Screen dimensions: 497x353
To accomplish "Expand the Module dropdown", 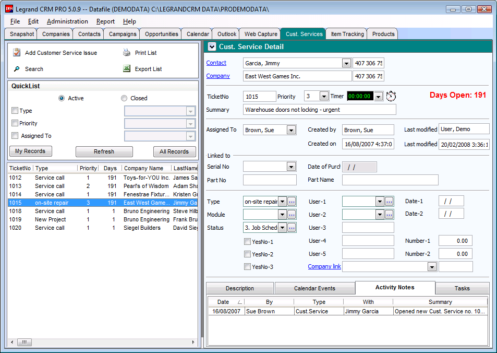I will [x=282, y=215].
